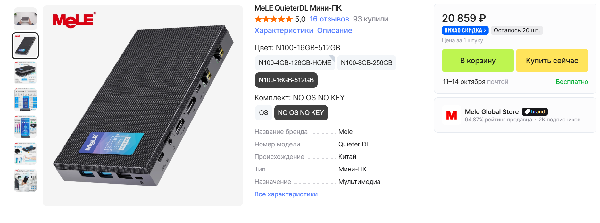The height and width of the screenshot is (223, 600).
Task: Click the five-star rating icons
Action: [273, 19]
